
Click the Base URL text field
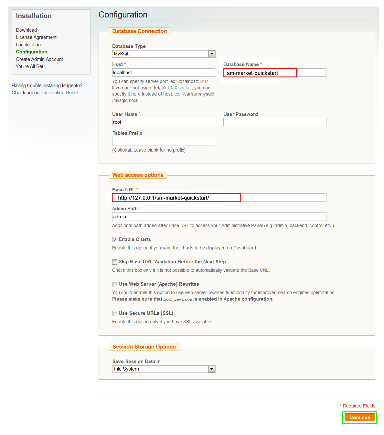219,198
